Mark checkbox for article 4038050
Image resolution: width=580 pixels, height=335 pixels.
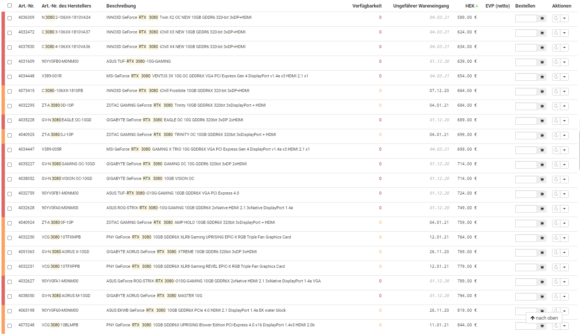[x=10, y=296]
